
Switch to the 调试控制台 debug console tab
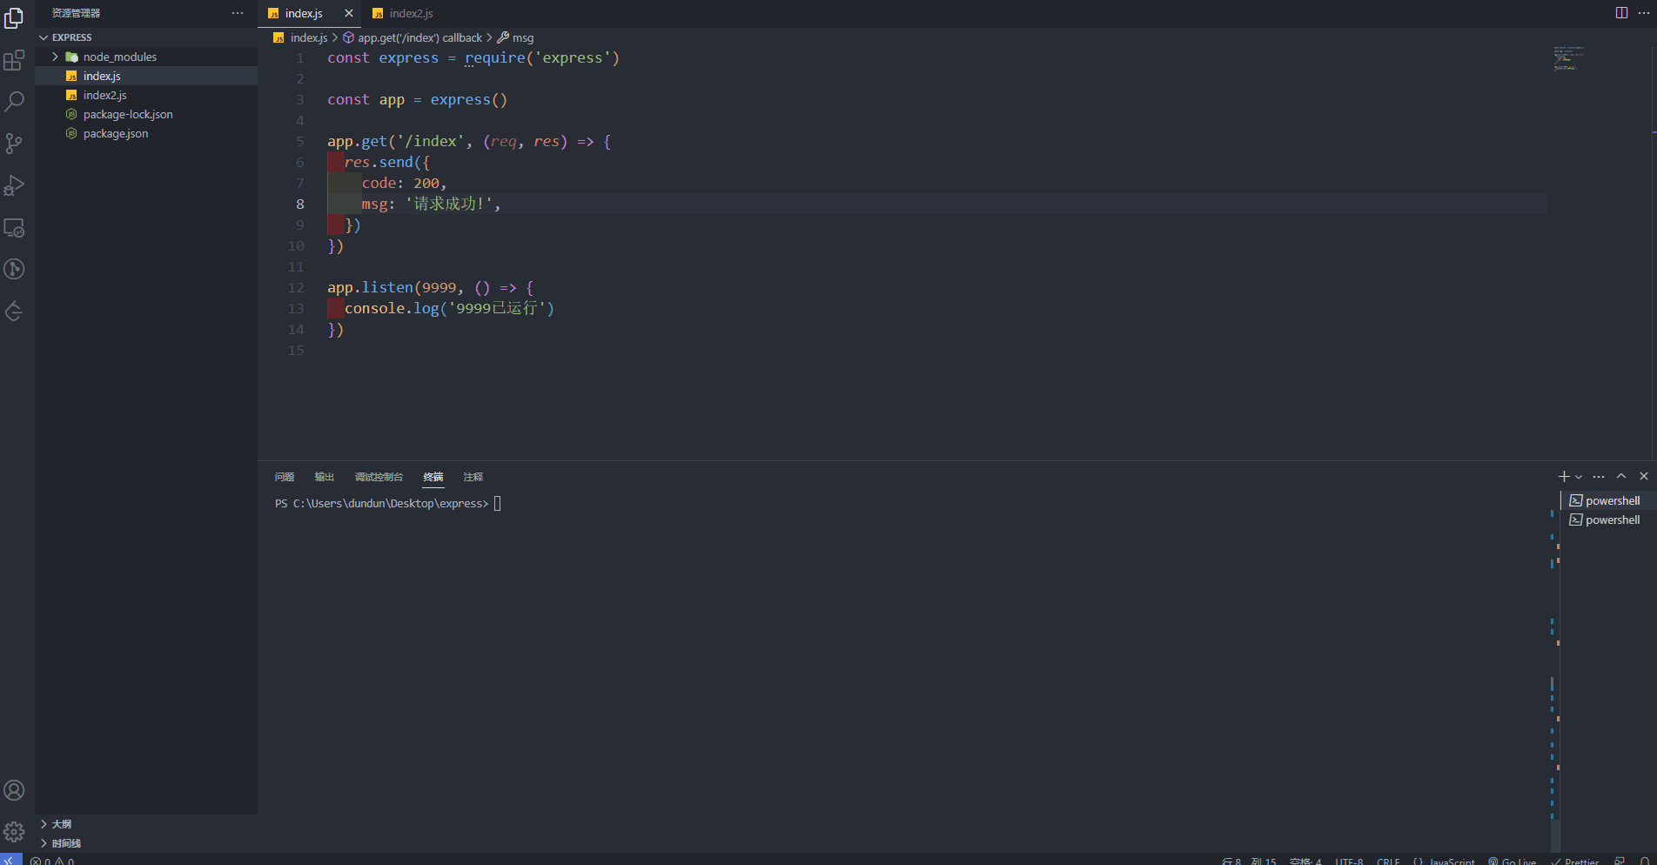pos(379,477)
